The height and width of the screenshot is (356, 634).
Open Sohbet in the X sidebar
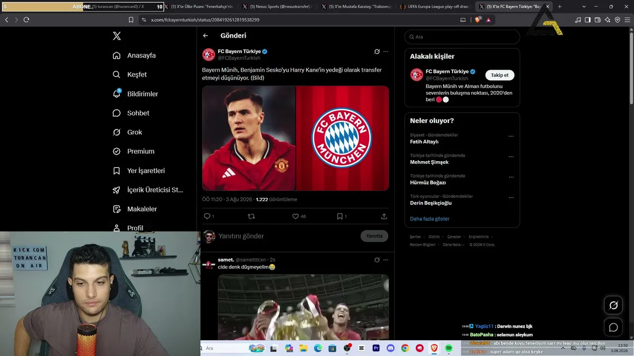(131, 113)
